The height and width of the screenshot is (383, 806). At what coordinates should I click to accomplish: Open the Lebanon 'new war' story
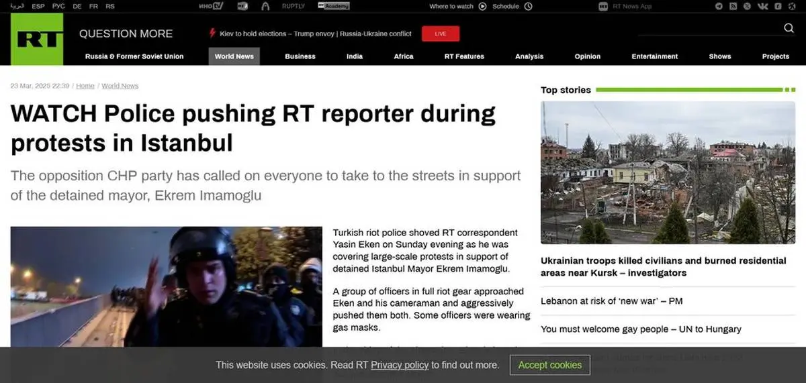[611, 301]
